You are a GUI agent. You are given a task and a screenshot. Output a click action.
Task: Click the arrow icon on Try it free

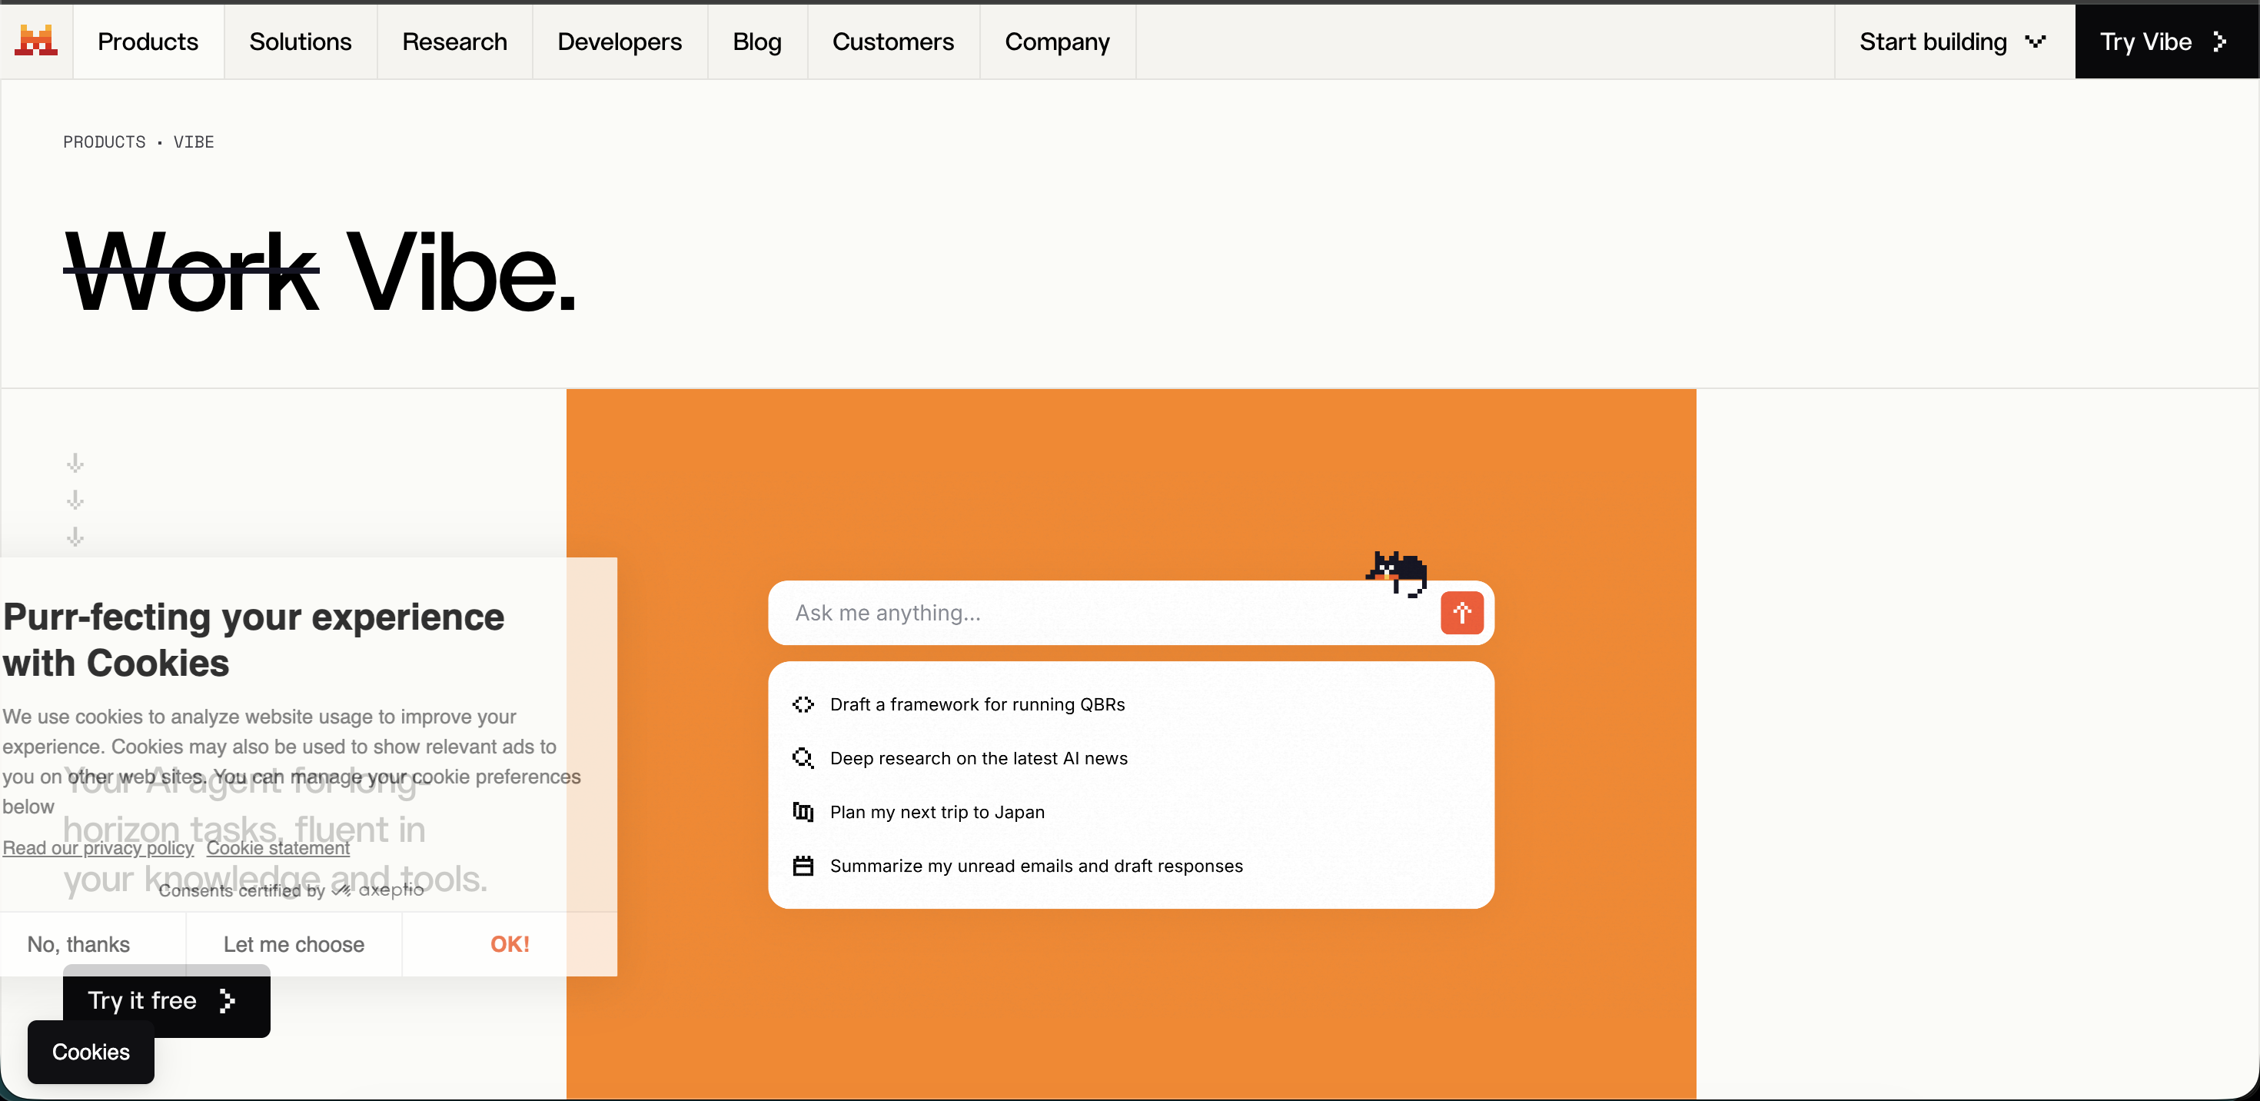tap(228, 1001)
